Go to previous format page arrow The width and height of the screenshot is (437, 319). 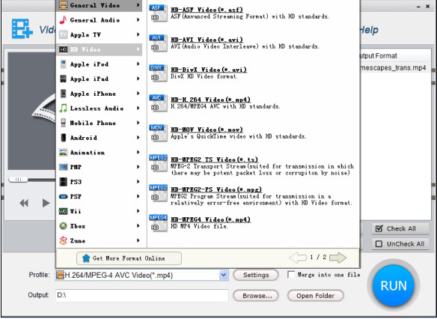click(x=298, y=258)
